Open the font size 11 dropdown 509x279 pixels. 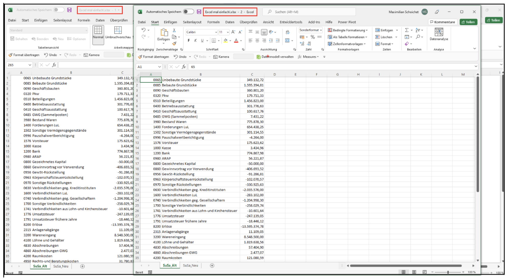228,32
